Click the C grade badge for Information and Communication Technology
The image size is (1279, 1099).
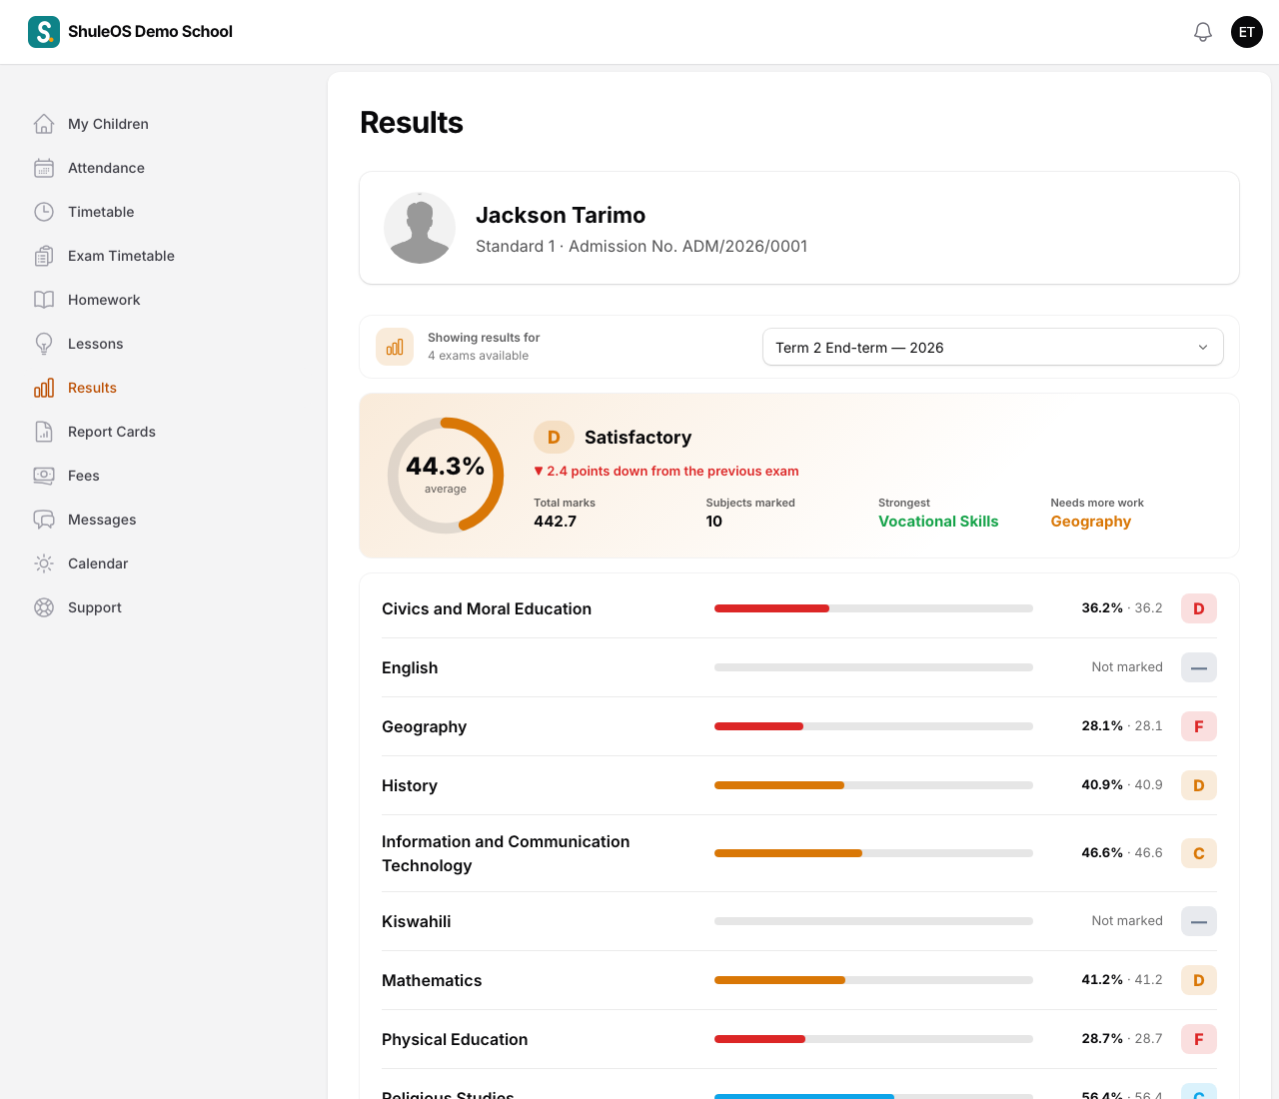pos(1199,853)
